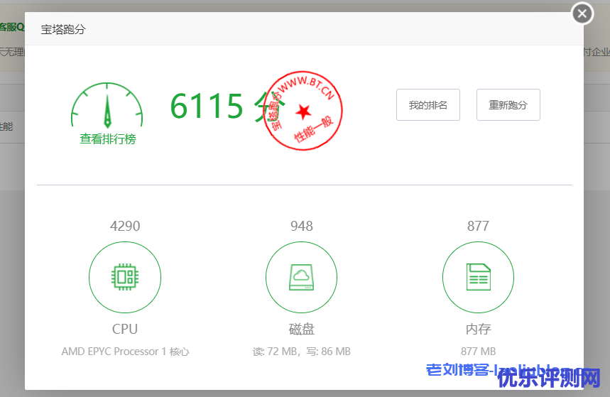Click the 内存 label text
The height and width of the screenshot is (397, 610).
click(x=478, y=329)
